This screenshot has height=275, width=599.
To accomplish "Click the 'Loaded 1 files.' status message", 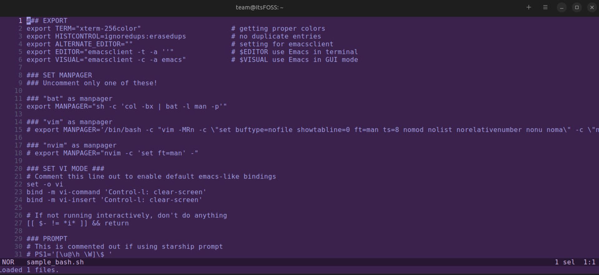I will click(29, 270).
